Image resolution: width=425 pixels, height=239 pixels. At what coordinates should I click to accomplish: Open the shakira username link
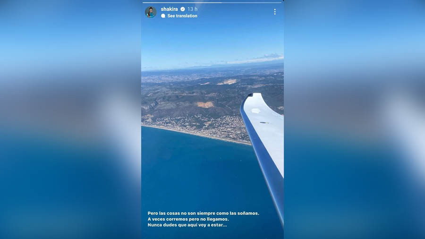[x=170, y=9]
